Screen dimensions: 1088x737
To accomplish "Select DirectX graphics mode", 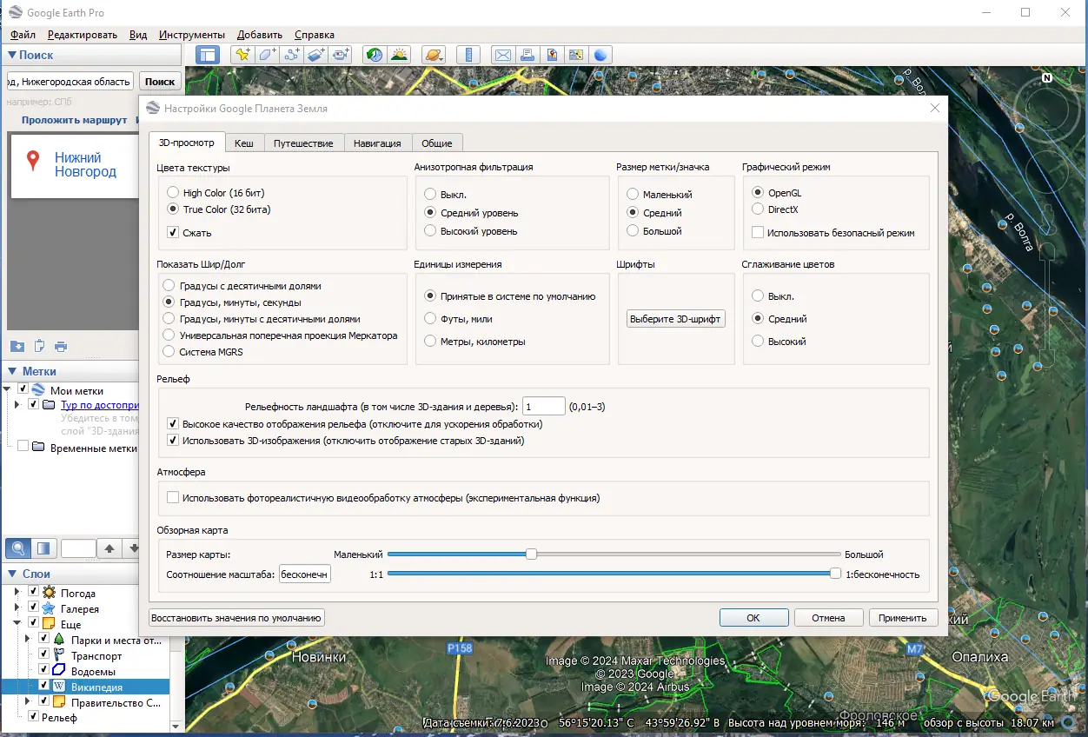I will 758,209.
